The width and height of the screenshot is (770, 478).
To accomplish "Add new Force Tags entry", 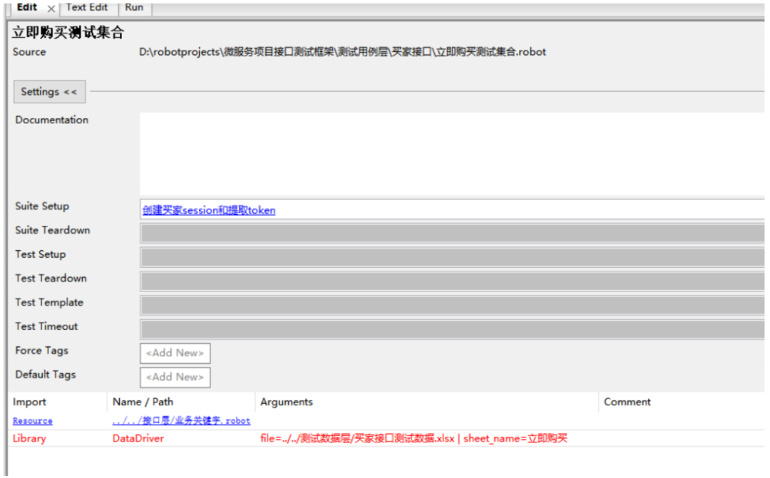I will (x=175, y=353).
